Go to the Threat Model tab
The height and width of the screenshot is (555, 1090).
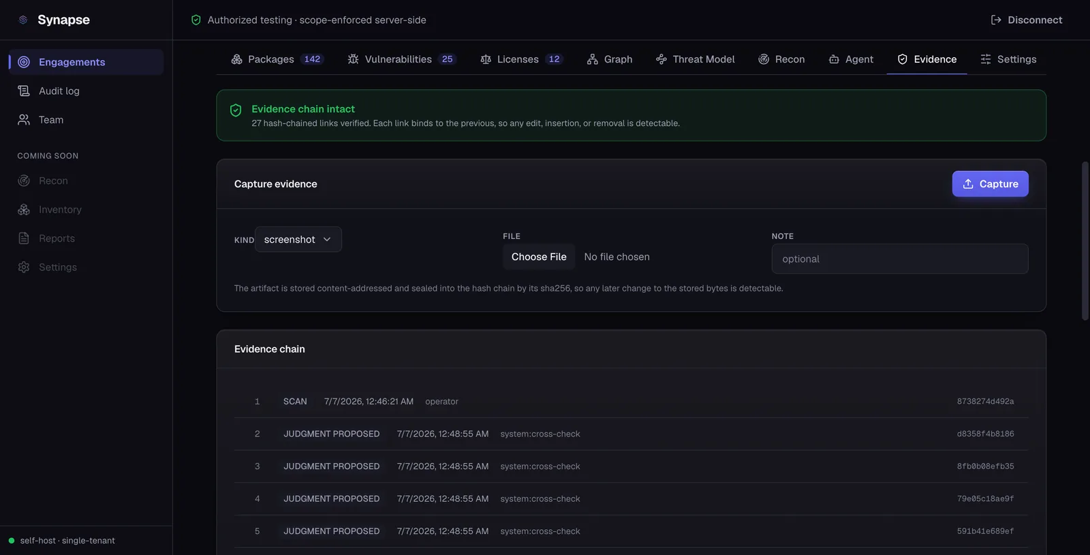(696, 59)
